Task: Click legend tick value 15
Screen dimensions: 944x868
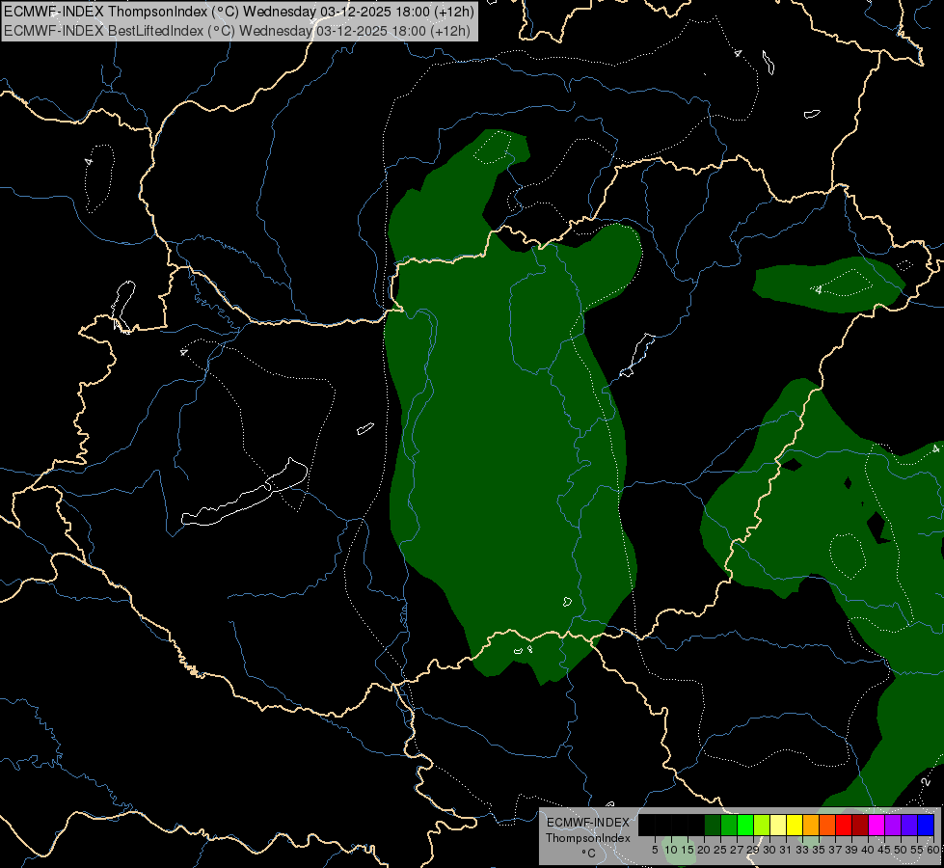Action: coord(688,850)
